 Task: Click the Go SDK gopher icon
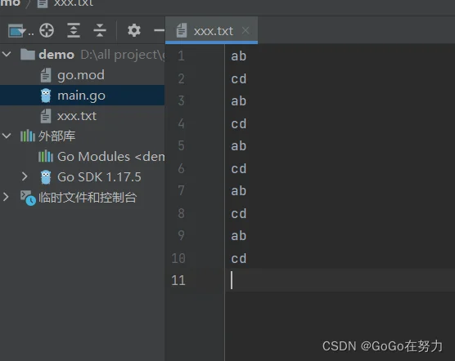(x=46, y=177)
